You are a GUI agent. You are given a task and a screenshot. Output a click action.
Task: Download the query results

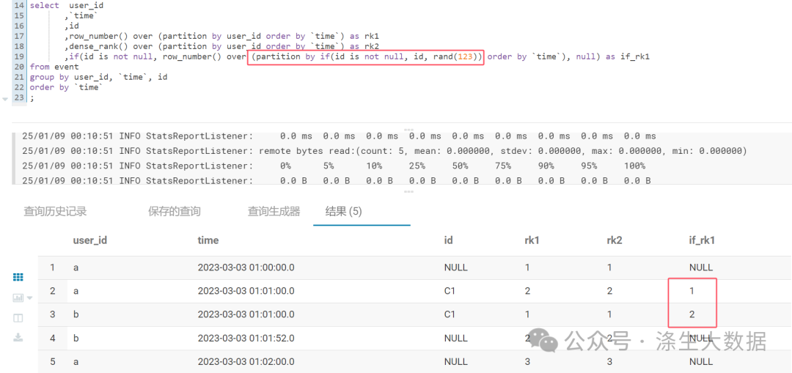click(18, 338)
